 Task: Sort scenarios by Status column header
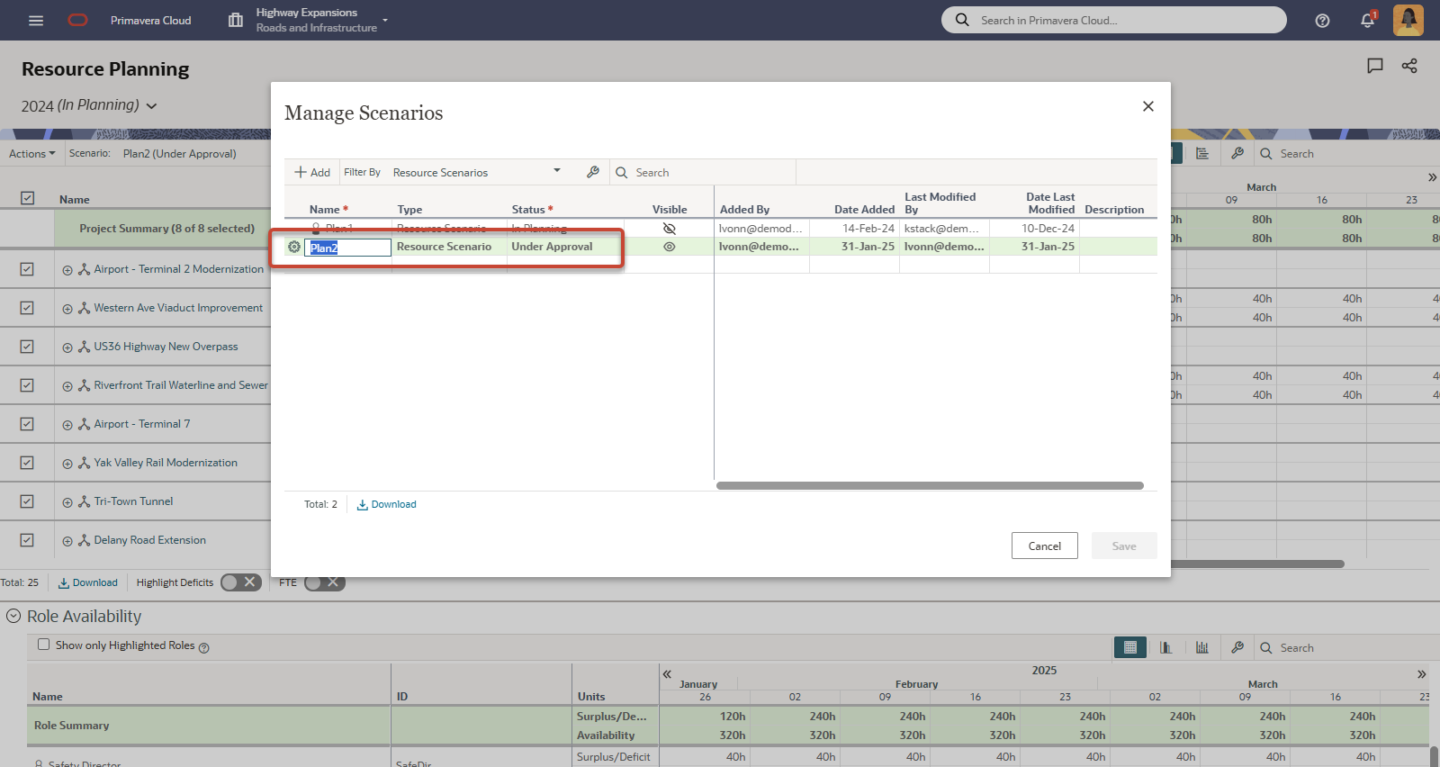click(x=528, y=209)
